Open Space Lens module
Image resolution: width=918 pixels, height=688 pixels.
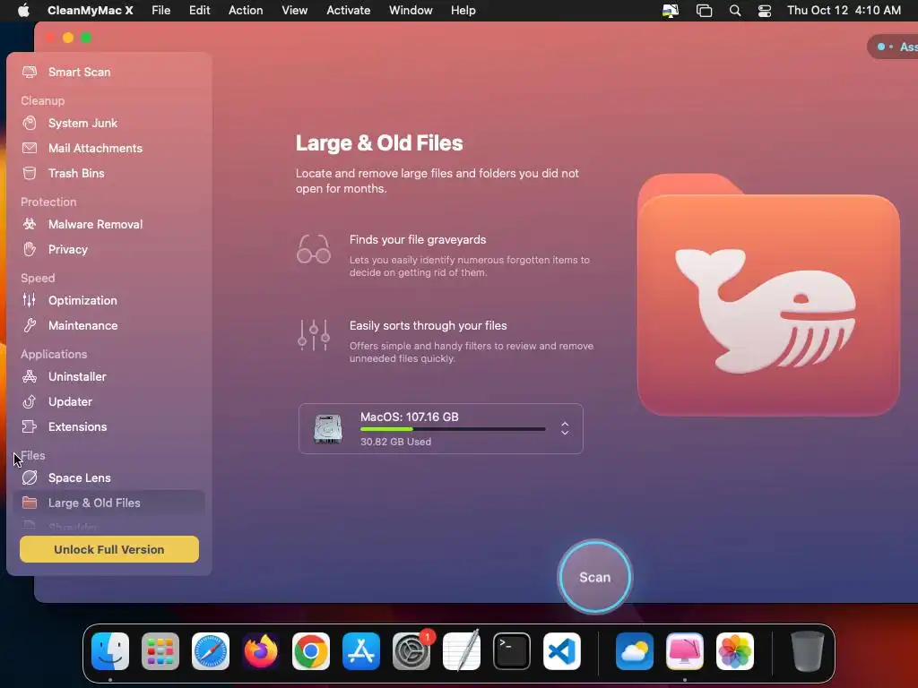coord(108,477)
